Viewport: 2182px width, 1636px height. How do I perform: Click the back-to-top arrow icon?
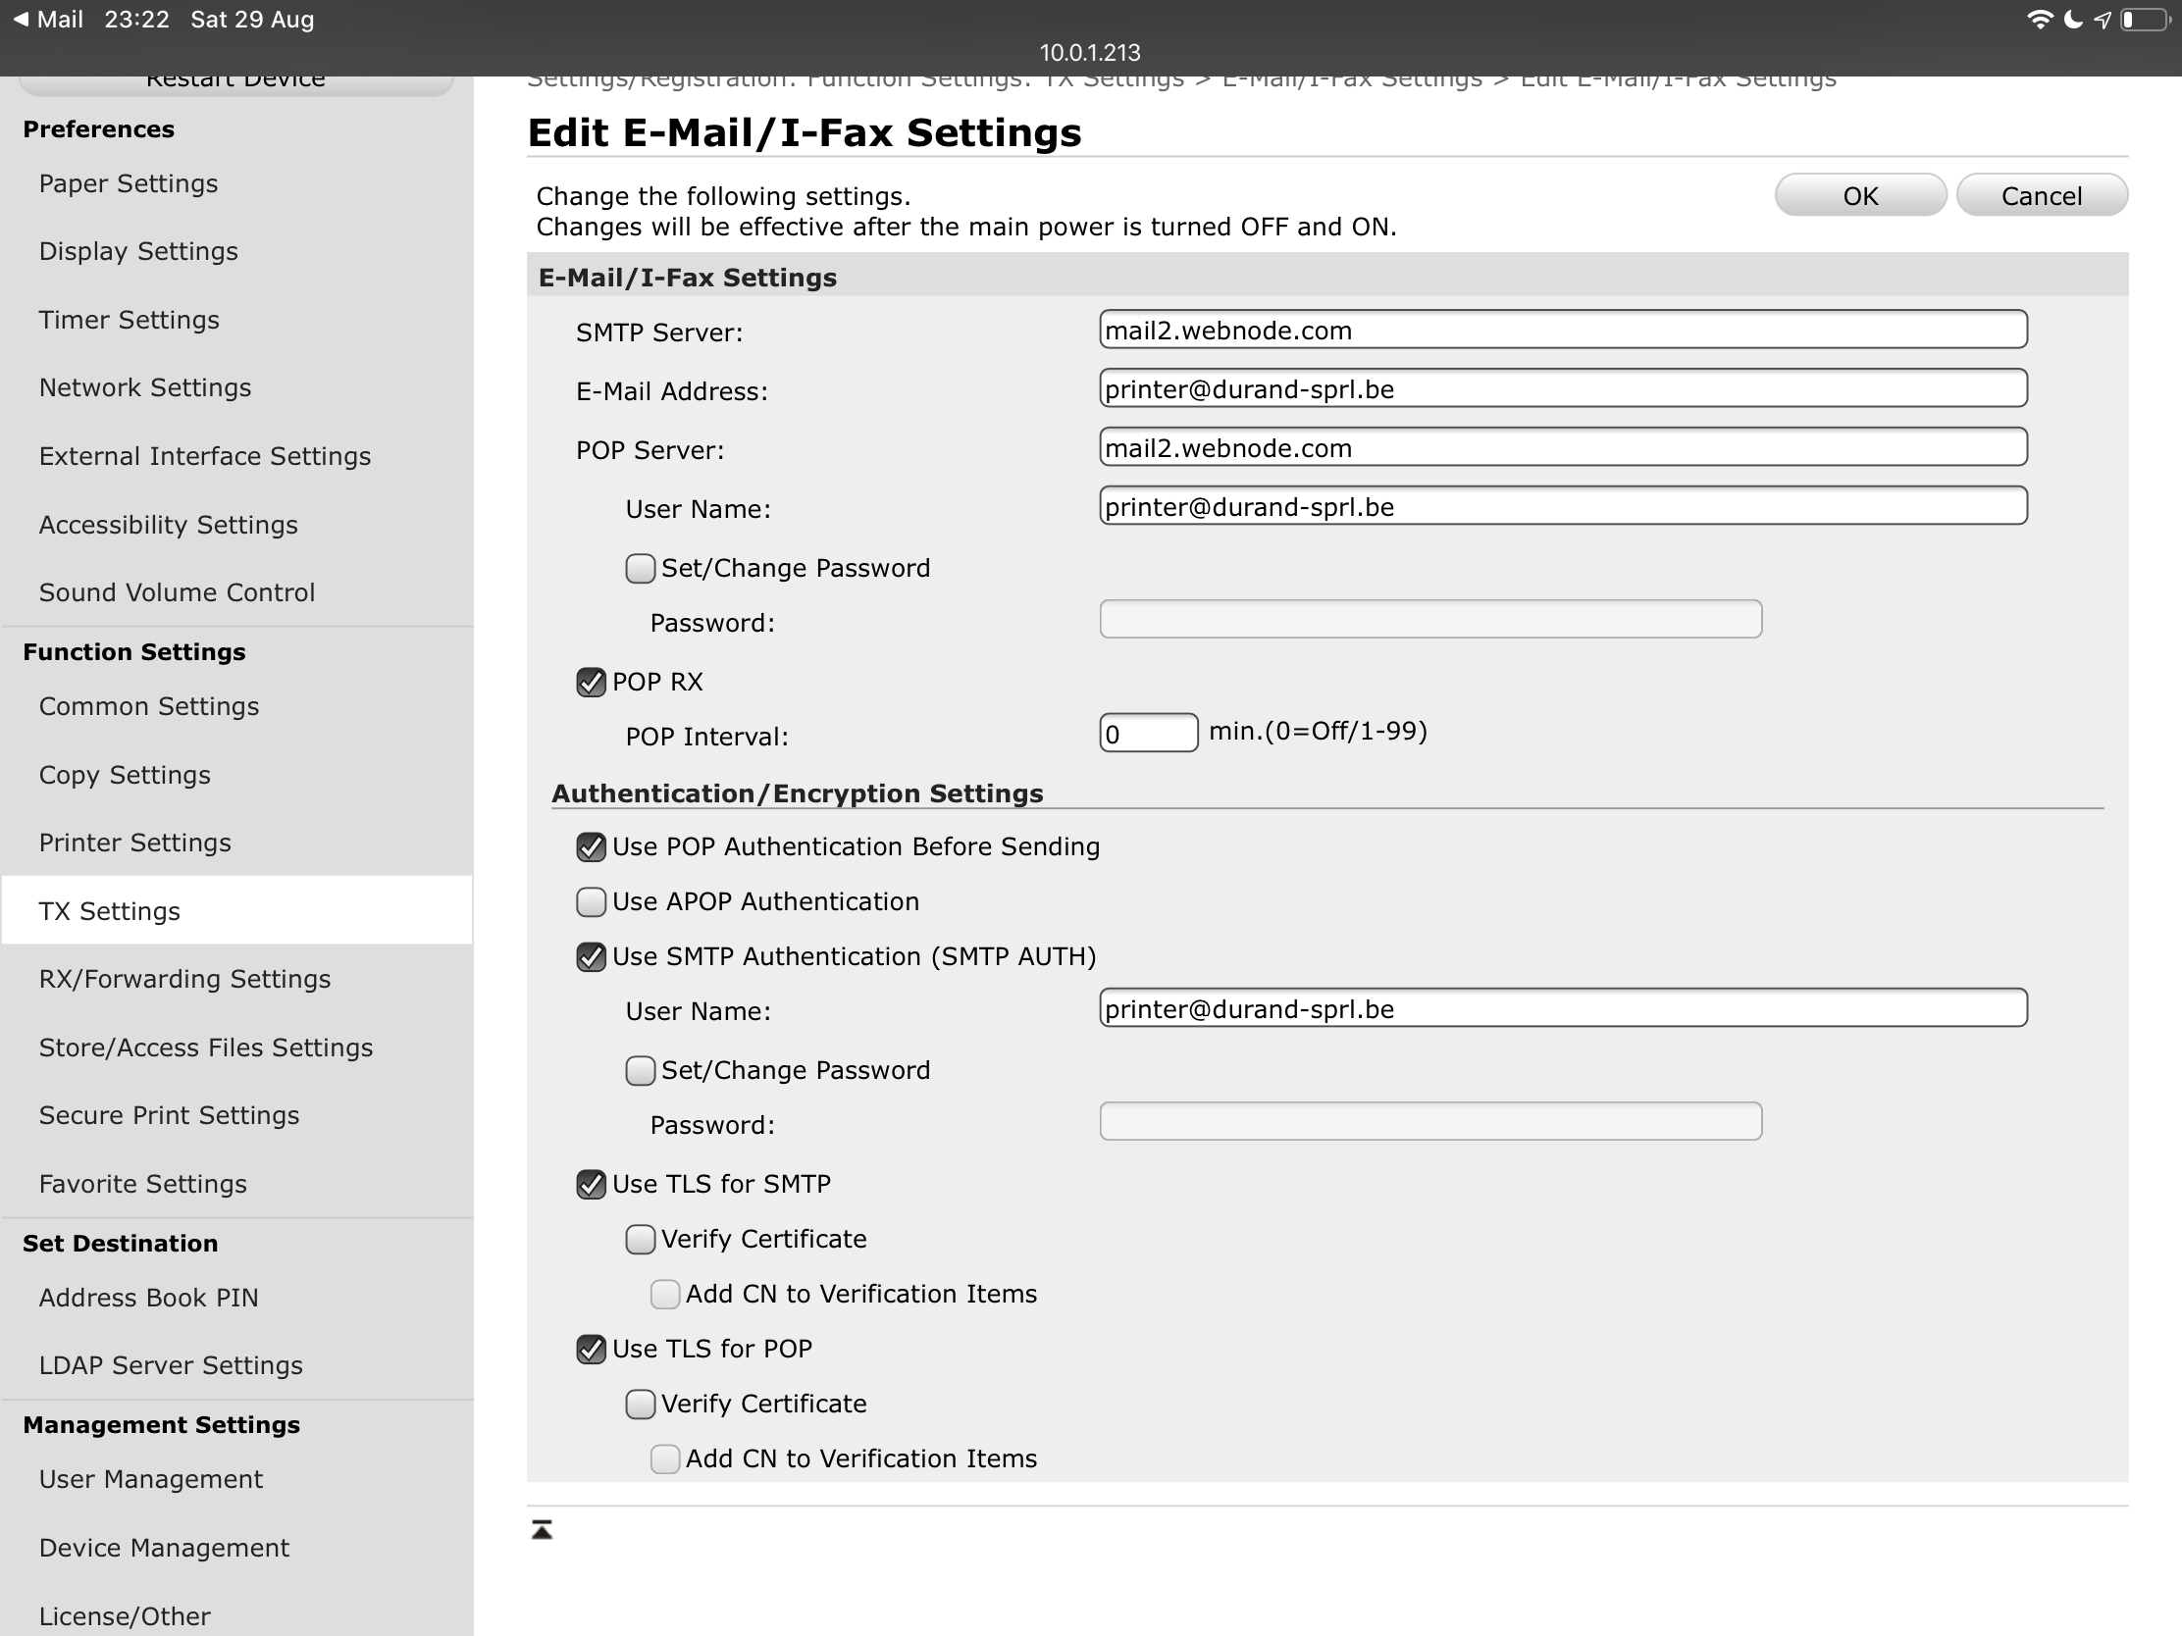pos(542,1529)
